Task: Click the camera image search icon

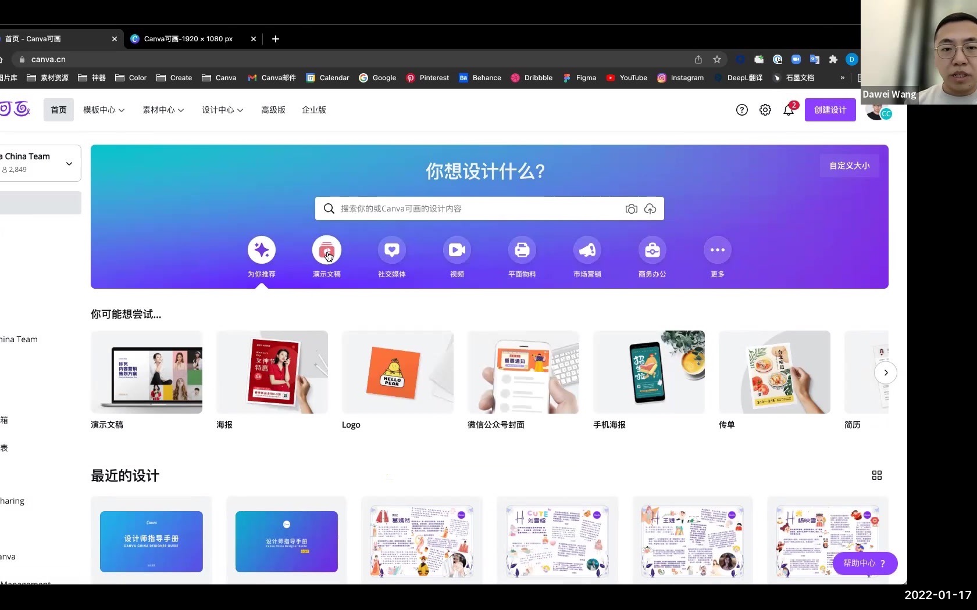Action: (631, 209)
